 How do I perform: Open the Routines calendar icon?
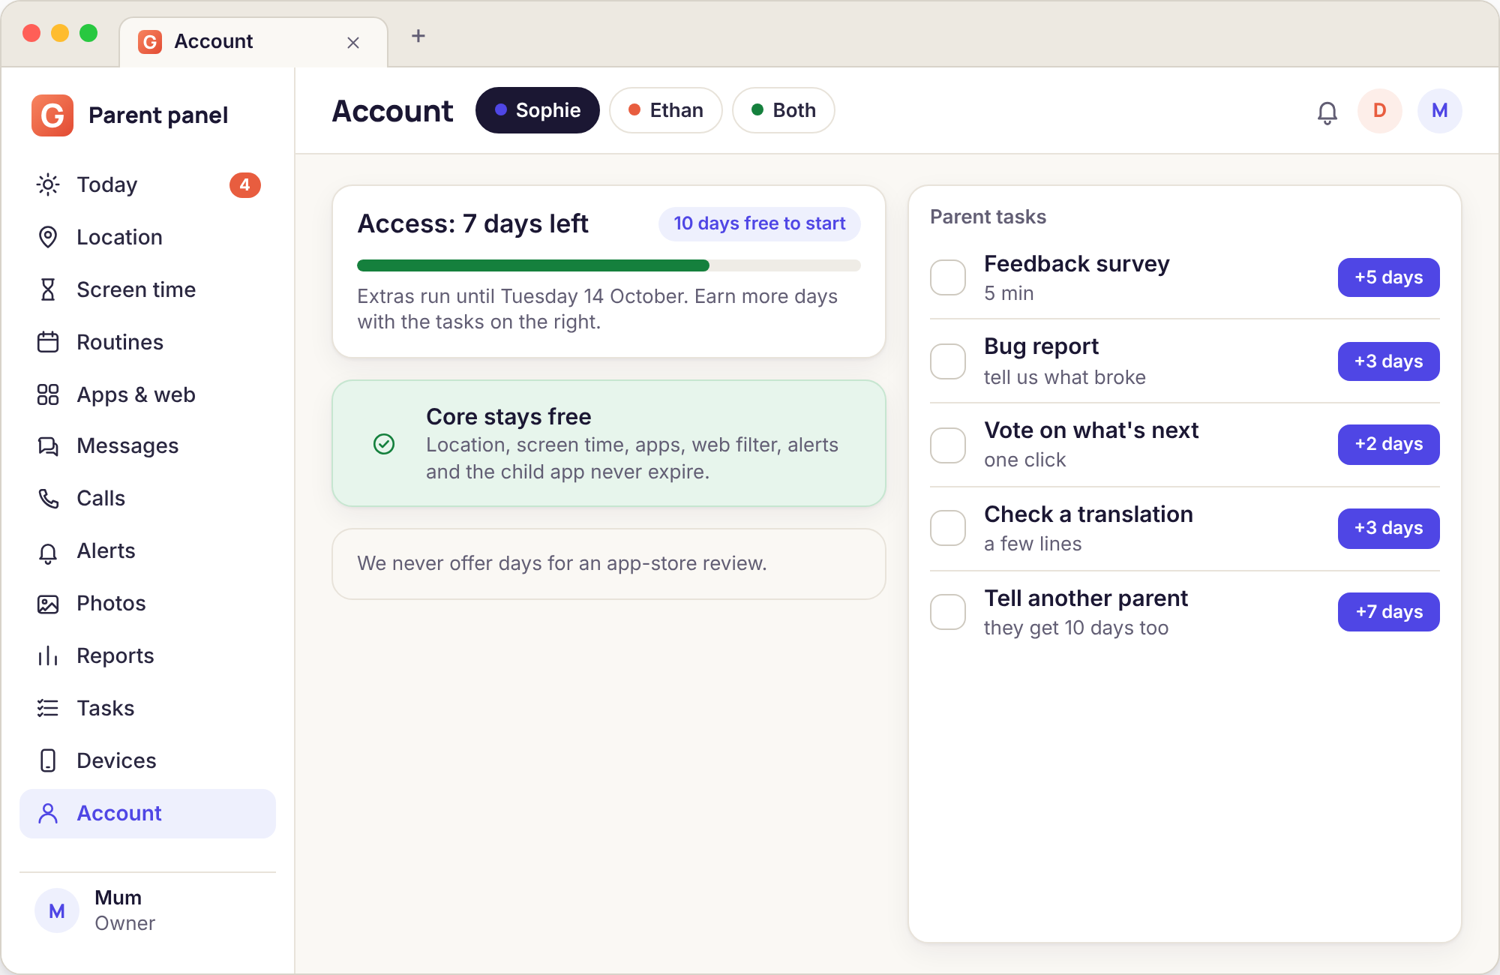point(48,342)
